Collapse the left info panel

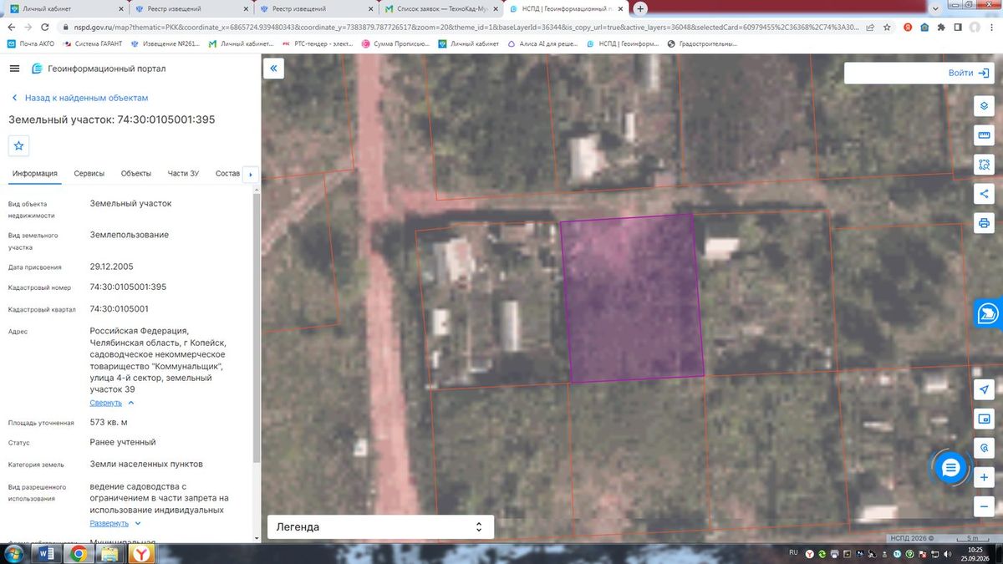pos(273,69)
